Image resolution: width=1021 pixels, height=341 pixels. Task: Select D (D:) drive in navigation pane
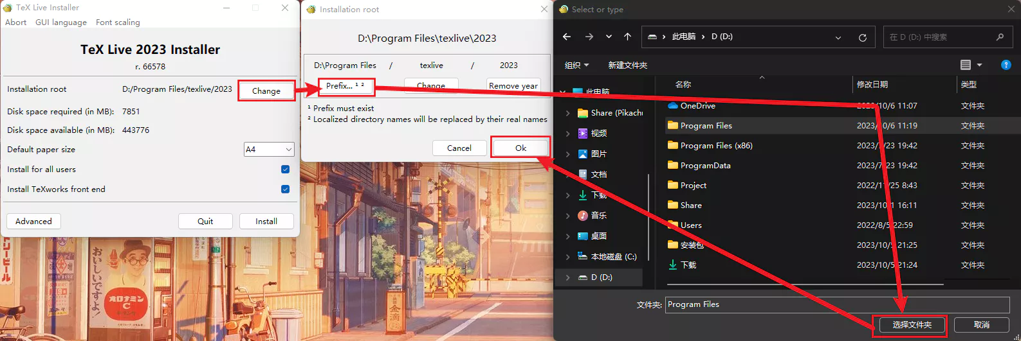[x=598, y=277]
